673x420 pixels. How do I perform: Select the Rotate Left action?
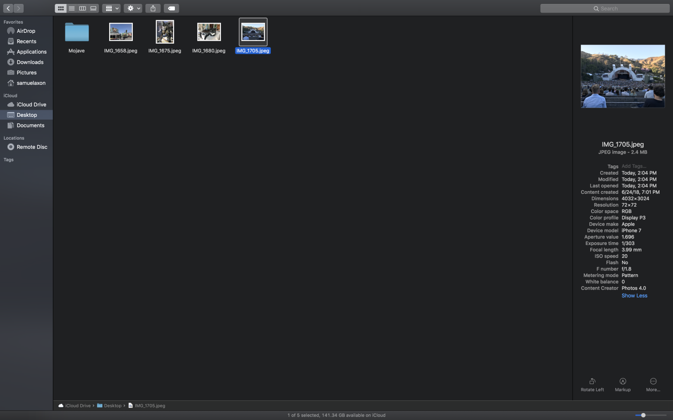tap(592, 384)
